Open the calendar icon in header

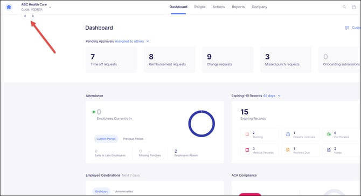[x=354, y=7]
